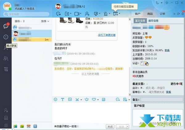Click the remote assistance monitor icon
Image resolution: width=185 pixels, height=130 pixels.
96,14
